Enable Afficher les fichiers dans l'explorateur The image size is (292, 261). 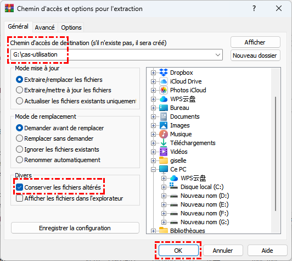19,198
